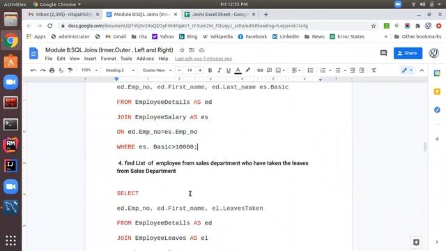Screen dimensions: 446x251
Task: Toggle underline formatting
Action: pyautogui.click(x=228, y=70)
